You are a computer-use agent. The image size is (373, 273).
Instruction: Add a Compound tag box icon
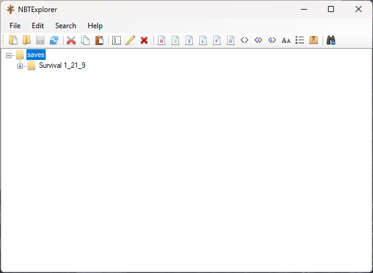[x=314, y=40]
